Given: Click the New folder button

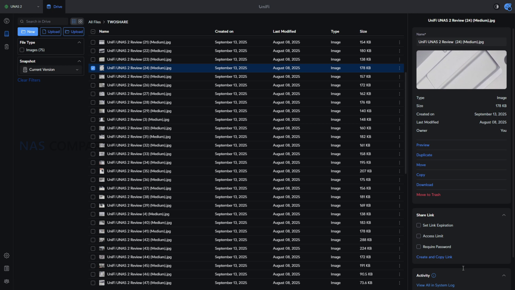Looking at the screenshot, I should 28,32.
